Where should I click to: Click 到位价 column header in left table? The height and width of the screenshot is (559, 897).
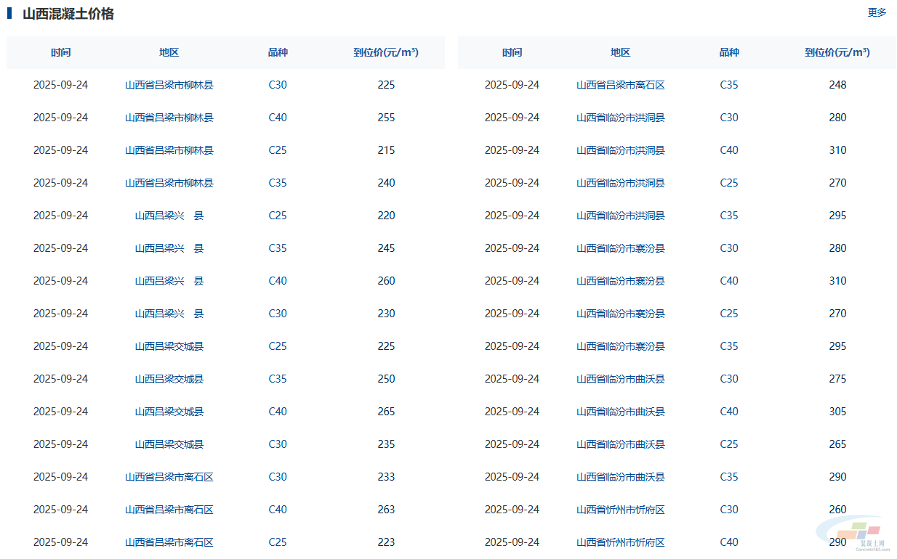(386, 52)
